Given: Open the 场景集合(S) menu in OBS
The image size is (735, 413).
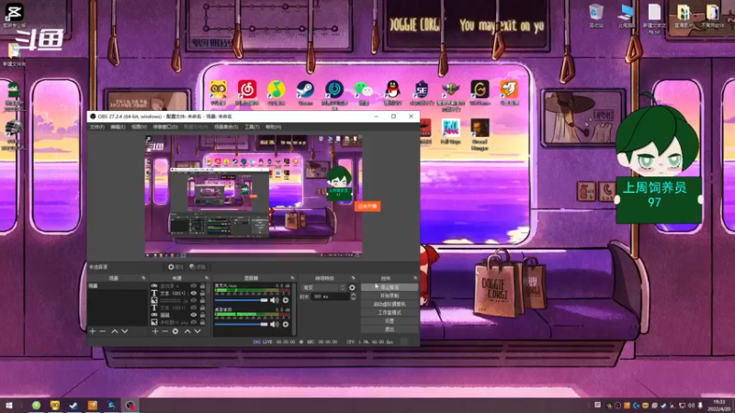Looking at the screenshot, I should [x=226, y=127].
